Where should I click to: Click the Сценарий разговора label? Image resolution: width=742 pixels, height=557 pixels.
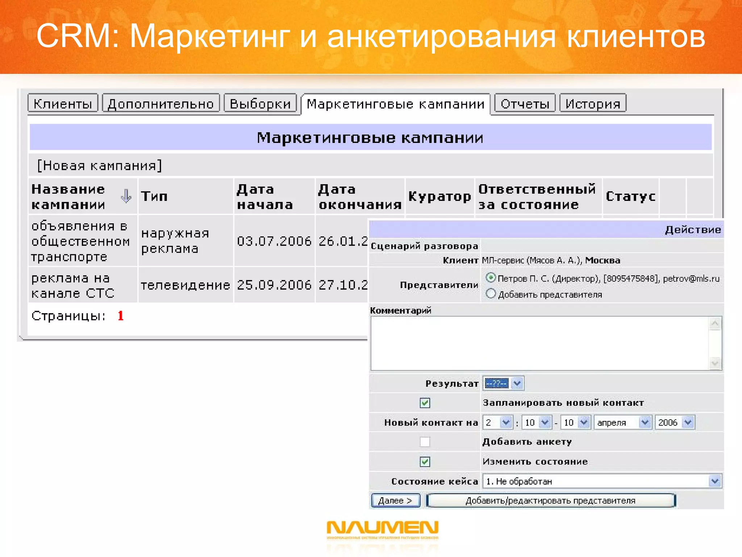(x=424, y=246)
